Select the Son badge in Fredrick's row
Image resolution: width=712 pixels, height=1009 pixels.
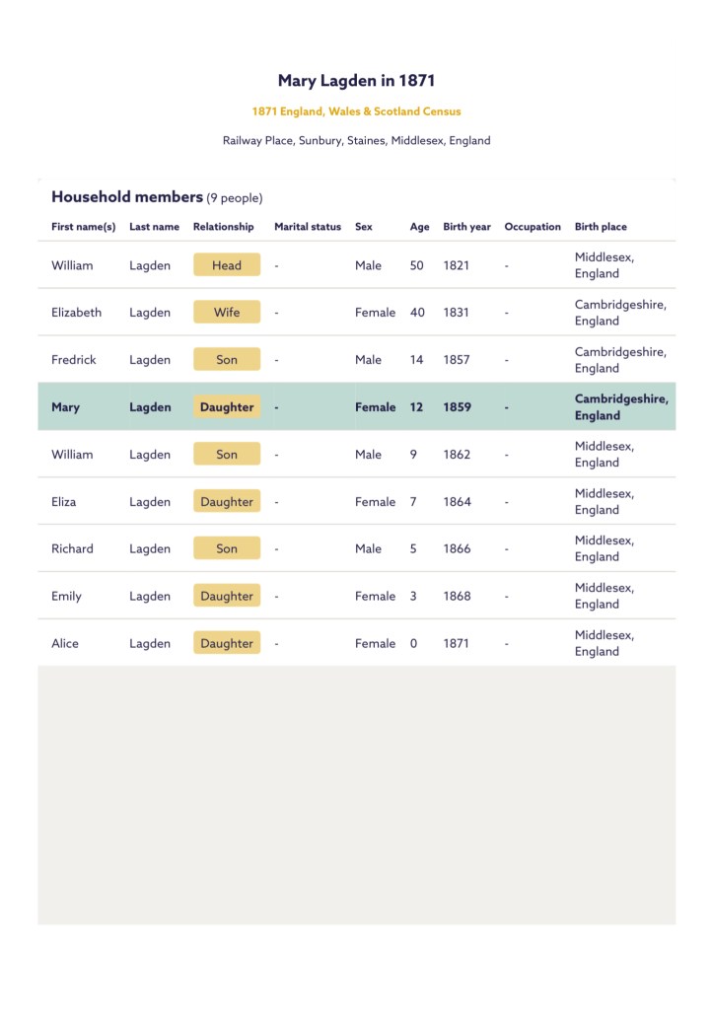(x=227, y=360)
